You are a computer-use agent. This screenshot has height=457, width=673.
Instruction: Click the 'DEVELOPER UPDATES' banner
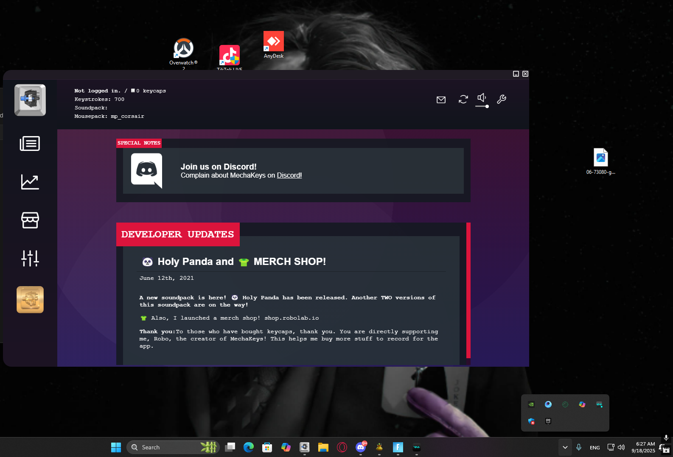click(x=178, y=234)
